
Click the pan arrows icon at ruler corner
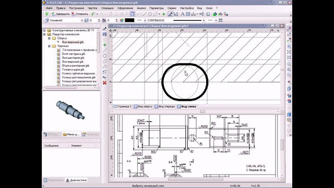[x=111, y=31]
